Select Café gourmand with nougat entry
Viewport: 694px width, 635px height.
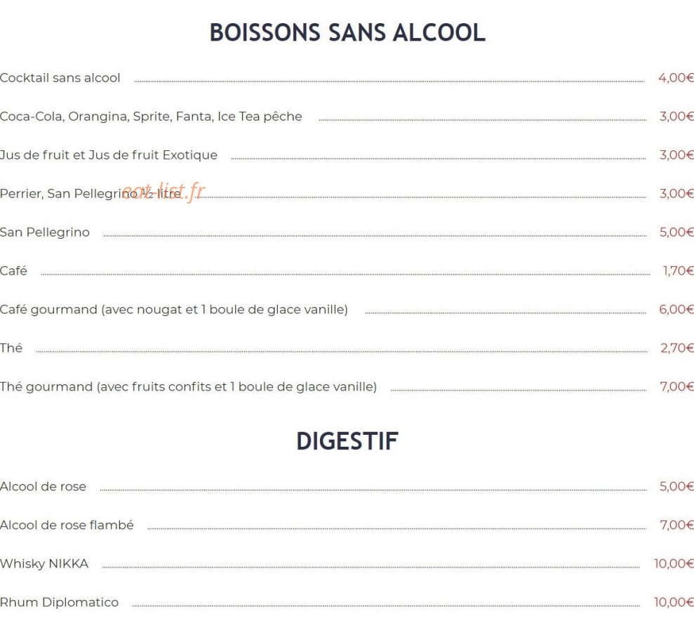coord(174,310)
